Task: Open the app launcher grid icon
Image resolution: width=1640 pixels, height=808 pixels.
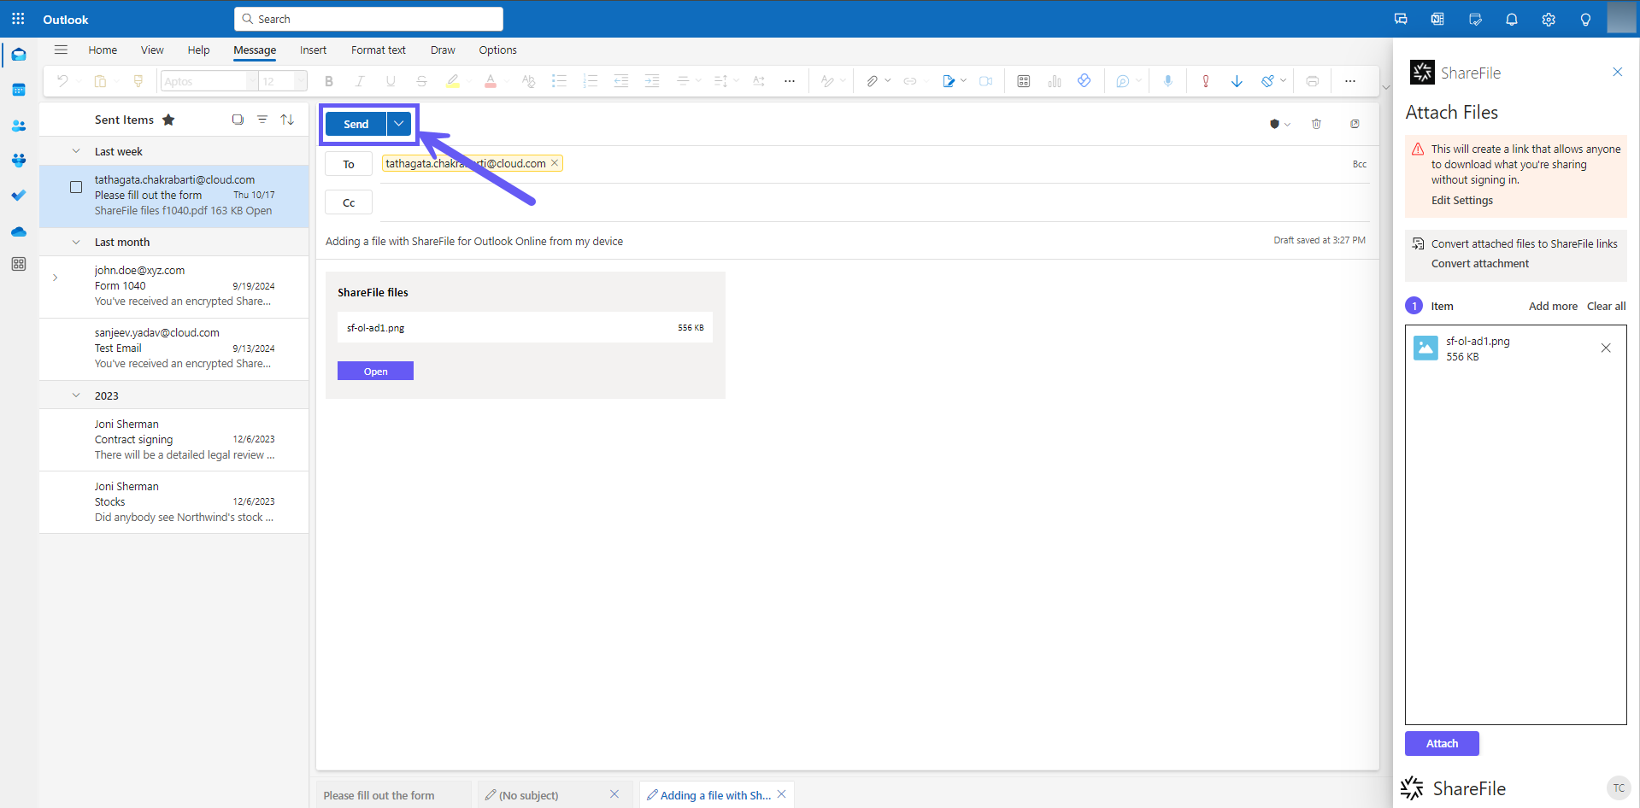Action: (18, 19)
